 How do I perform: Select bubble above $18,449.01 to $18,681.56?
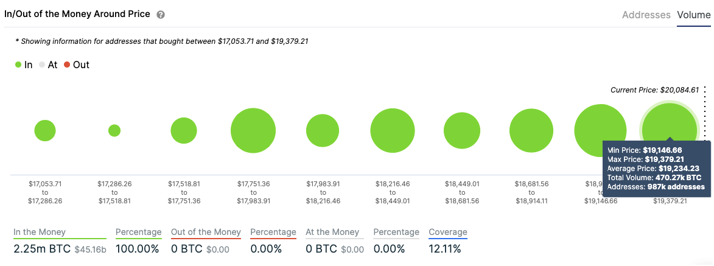point(462,131)
